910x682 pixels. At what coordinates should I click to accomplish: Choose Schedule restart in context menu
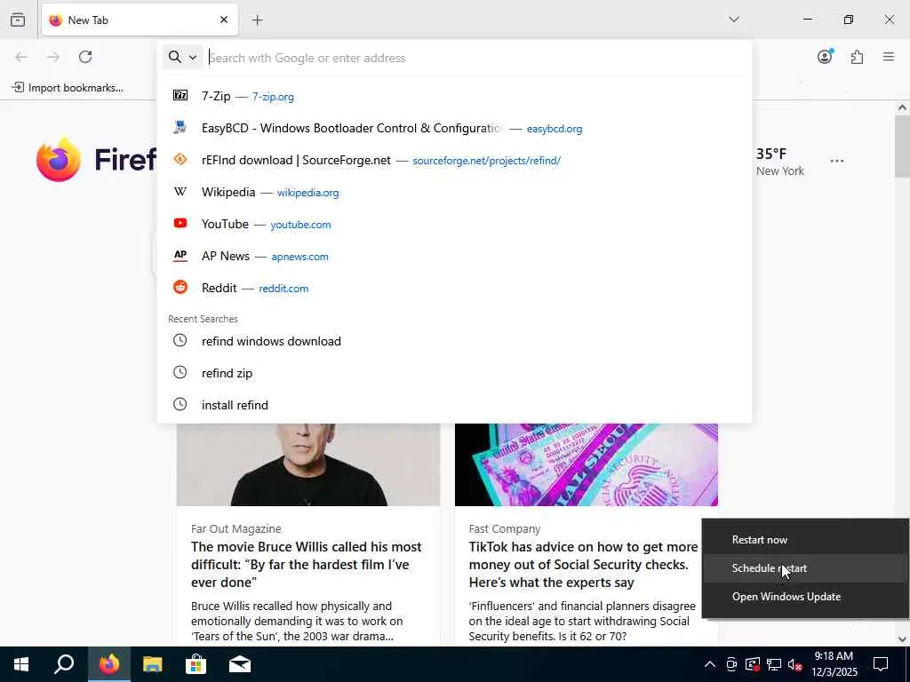[805, 567]
